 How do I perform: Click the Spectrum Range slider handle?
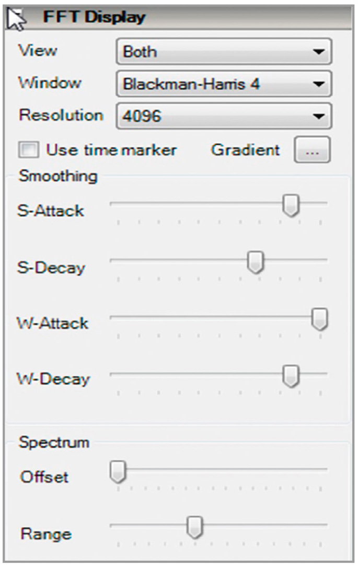pos(195,527)
